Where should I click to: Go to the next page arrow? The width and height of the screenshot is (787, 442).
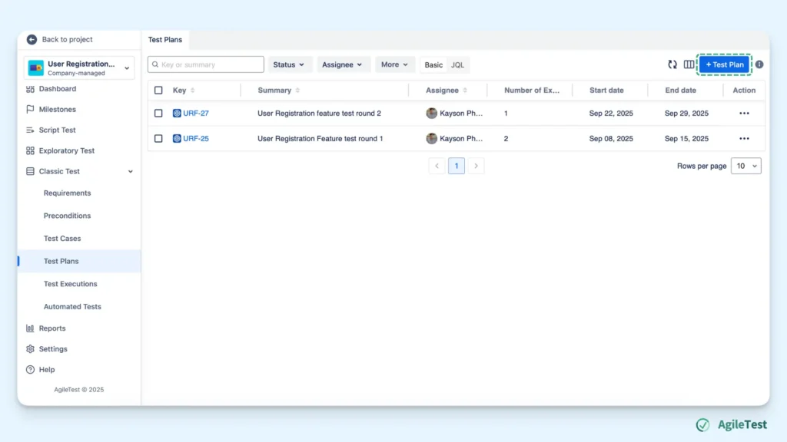(x=476, y=166)
